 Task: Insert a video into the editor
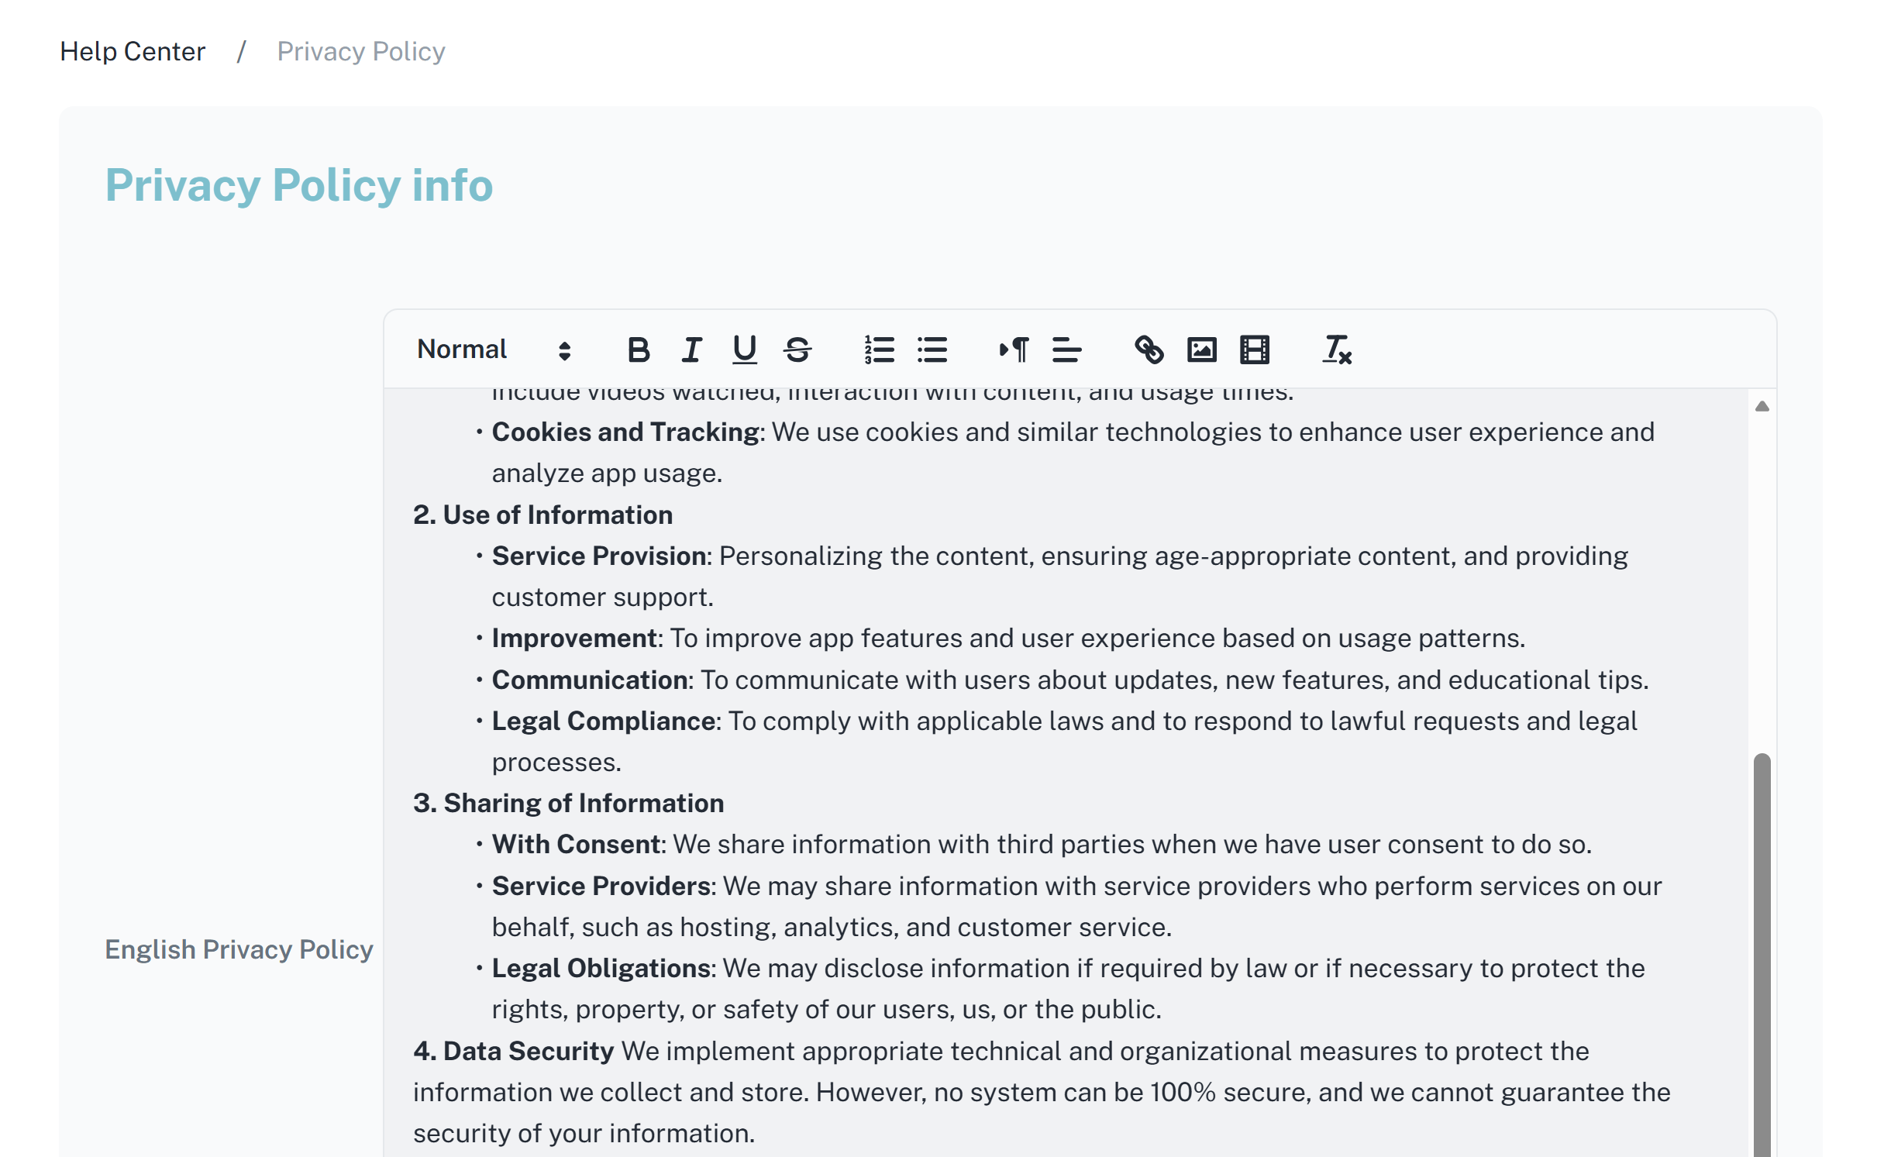[x=1254, y=350]
